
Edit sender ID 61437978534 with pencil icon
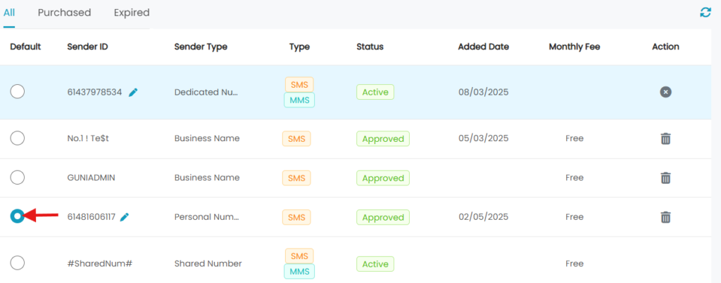coord(133,92)
